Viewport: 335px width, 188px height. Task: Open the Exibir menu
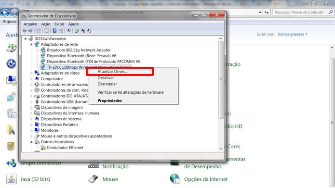point(59,24)
